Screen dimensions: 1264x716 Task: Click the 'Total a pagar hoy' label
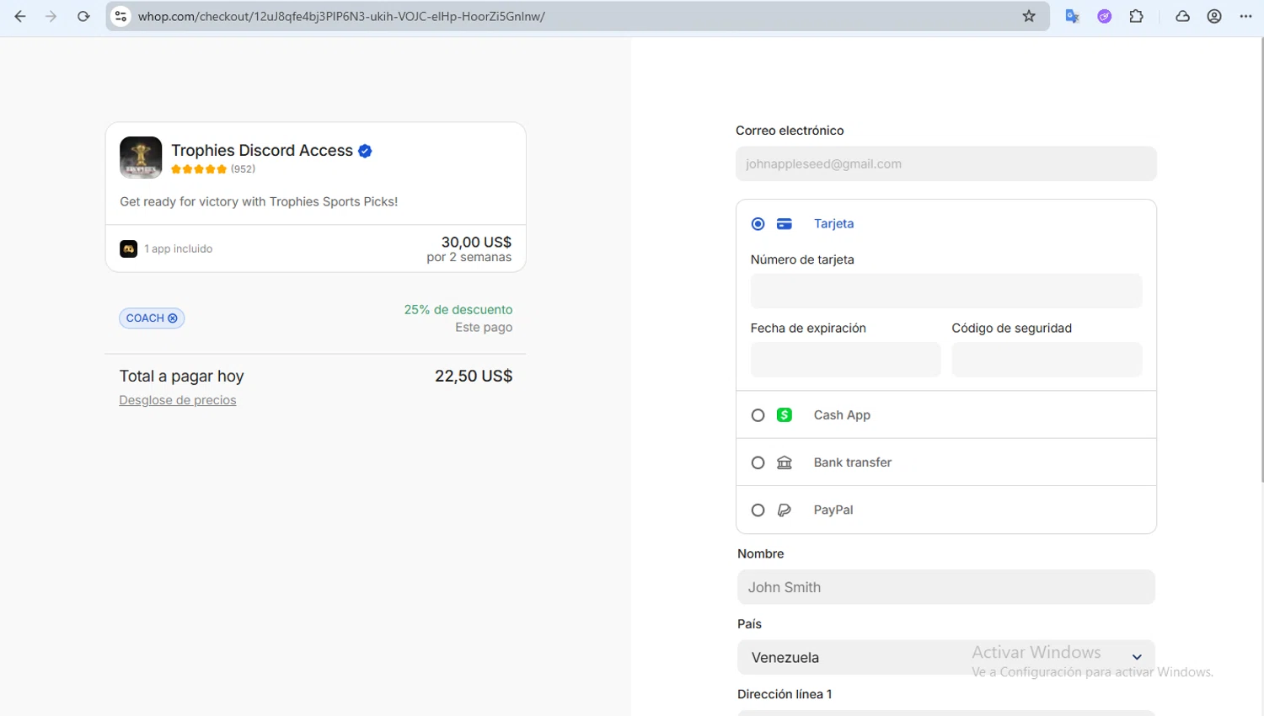pos(181,377)
